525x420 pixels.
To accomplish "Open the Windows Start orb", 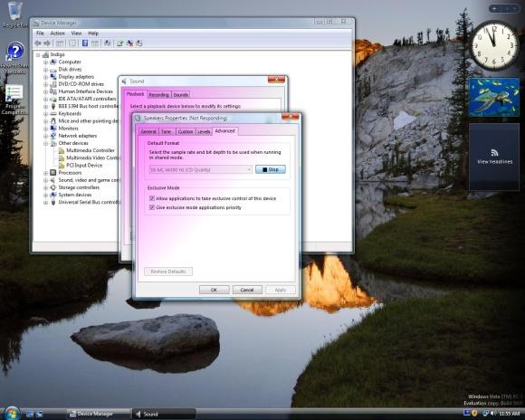I will click(12, 414).
